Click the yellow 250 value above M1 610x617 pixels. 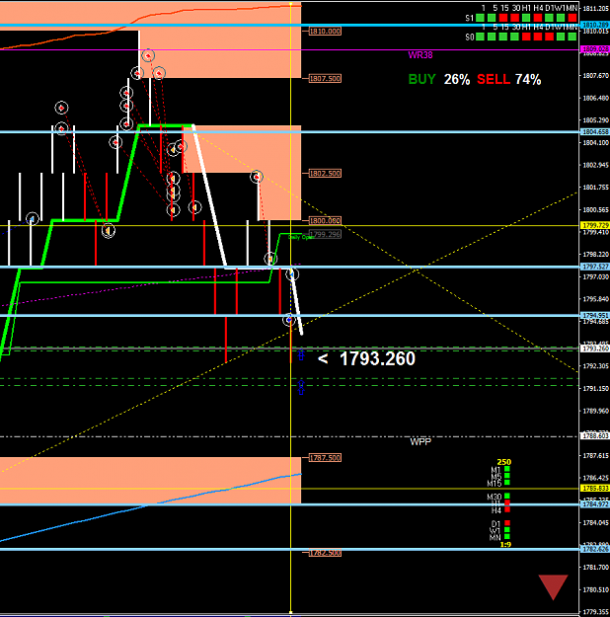503,462
